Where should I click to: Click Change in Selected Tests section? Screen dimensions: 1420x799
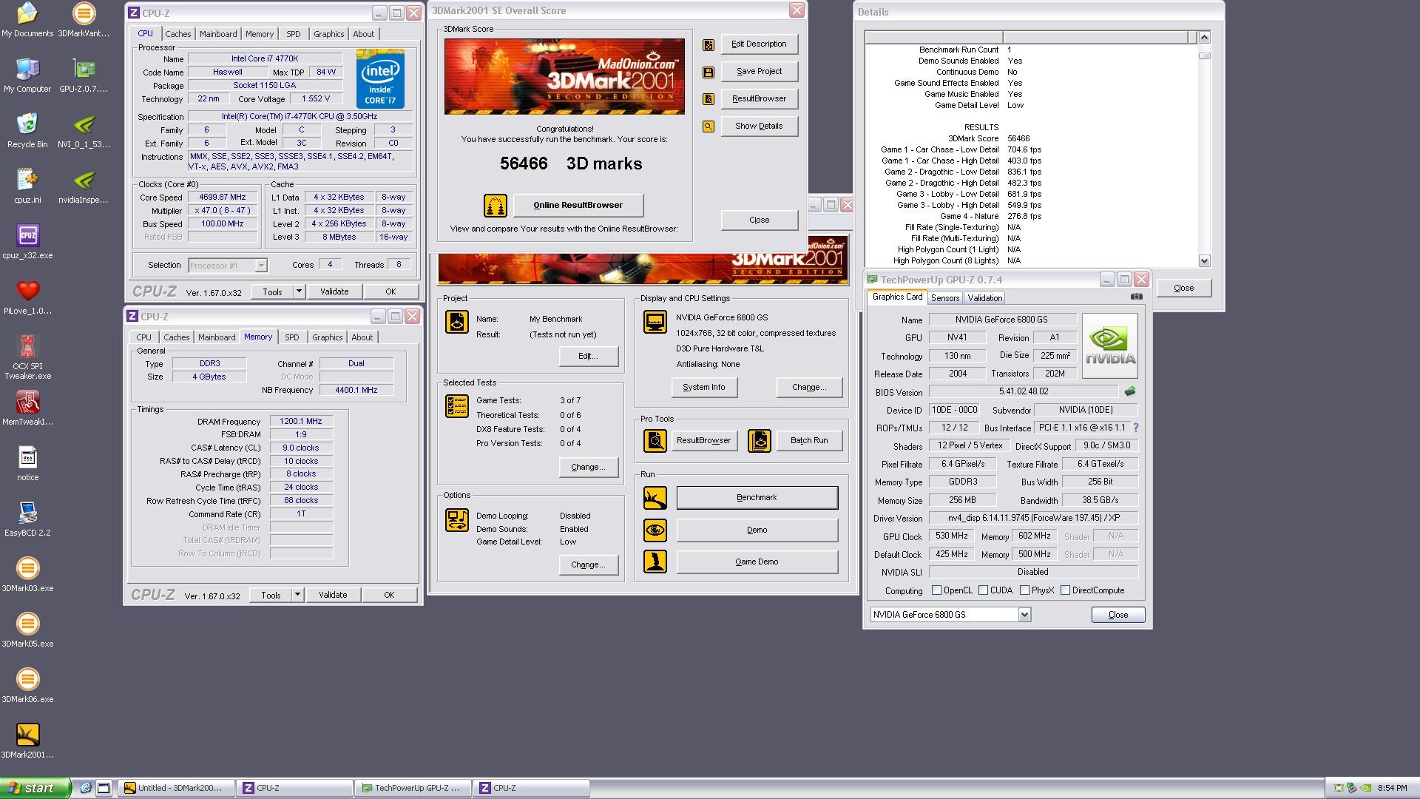point(588,468)
